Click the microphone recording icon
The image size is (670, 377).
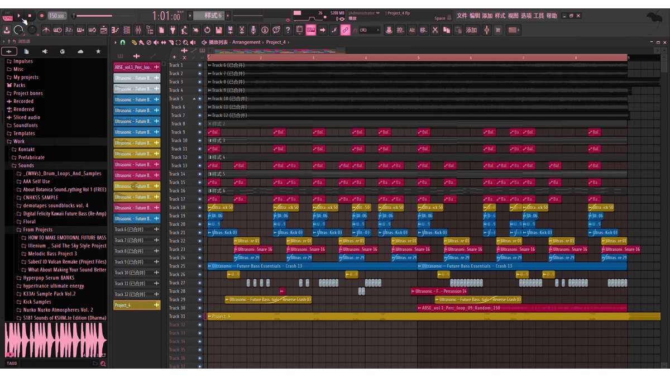253,30
